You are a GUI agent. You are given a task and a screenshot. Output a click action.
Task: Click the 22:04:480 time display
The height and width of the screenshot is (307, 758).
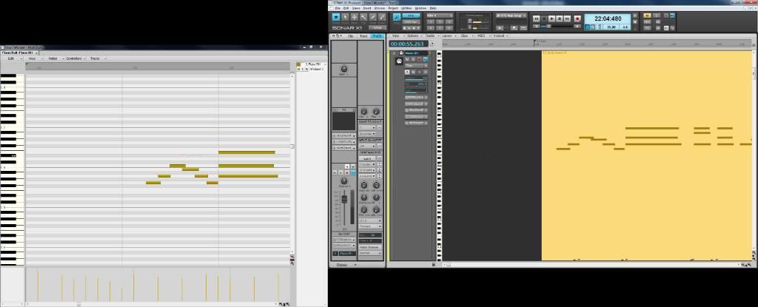(x=607, y=18)
